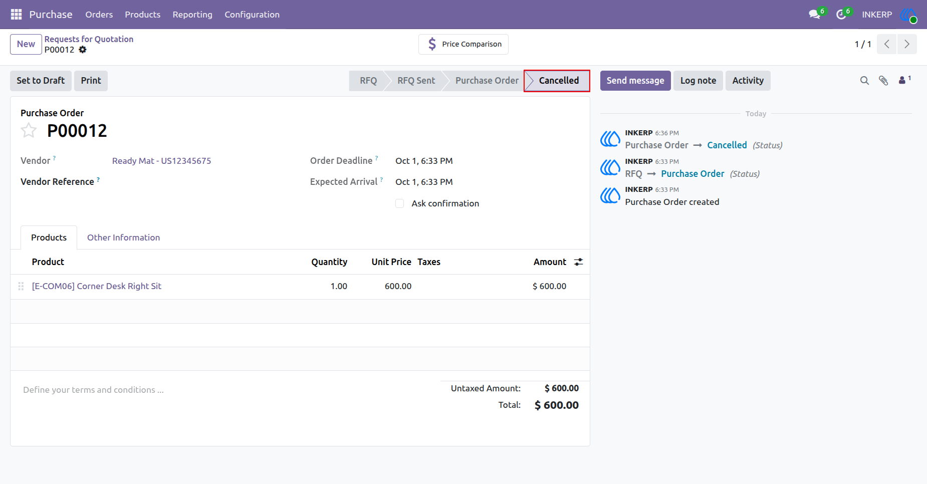Click the dollar Price Comparison button
This screenshot has height=484, width=927.
tap(463, 44)
